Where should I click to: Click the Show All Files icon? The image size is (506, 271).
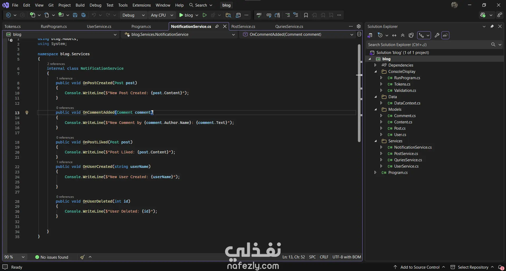411,35
